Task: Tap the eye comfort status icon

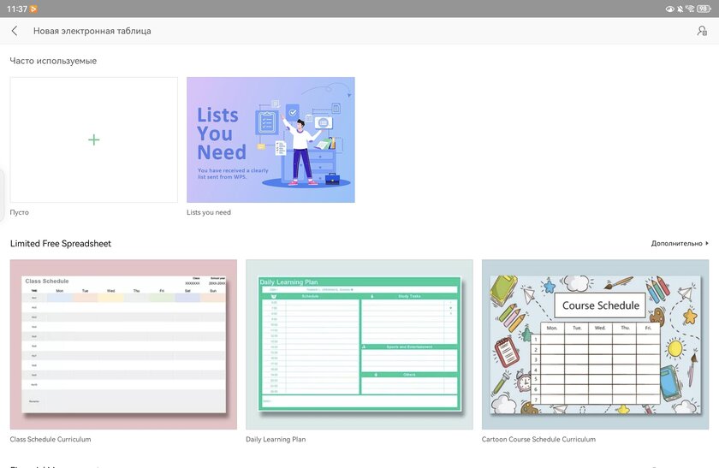Action: pos(670,9)
